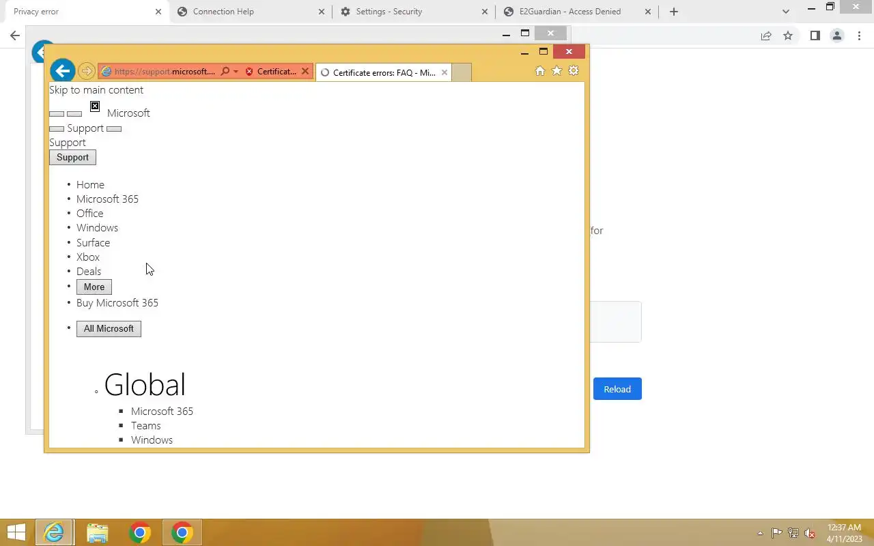Click the Skip to main content link
The height and width of the screenshot is (546, 874).
tap(96, 90)
